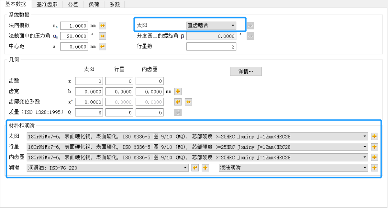Click the double-arrow conversion icon beside 齿廓变位系数
Image resolution: width=388 pixels, height=208 pixels.
pyautogui.click(x=188, y=102)
